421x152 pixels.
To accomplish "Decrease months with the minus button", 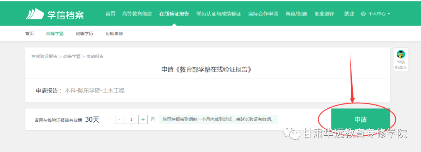I will point(120,119).
